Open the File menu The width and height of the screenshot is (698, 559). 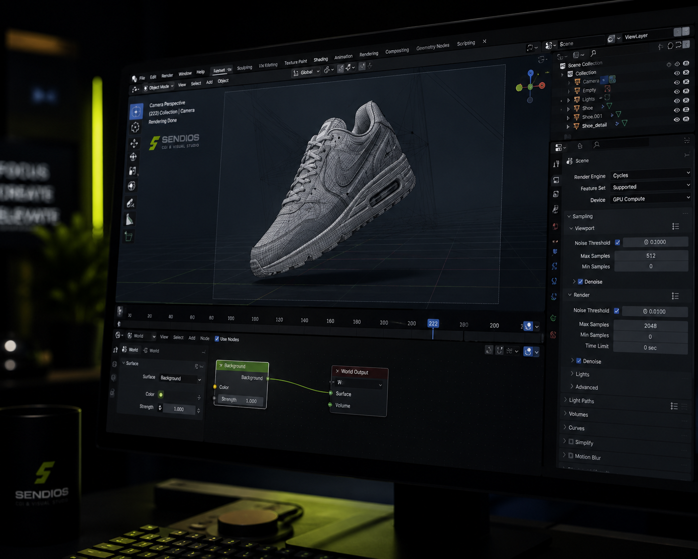point(142,78)
